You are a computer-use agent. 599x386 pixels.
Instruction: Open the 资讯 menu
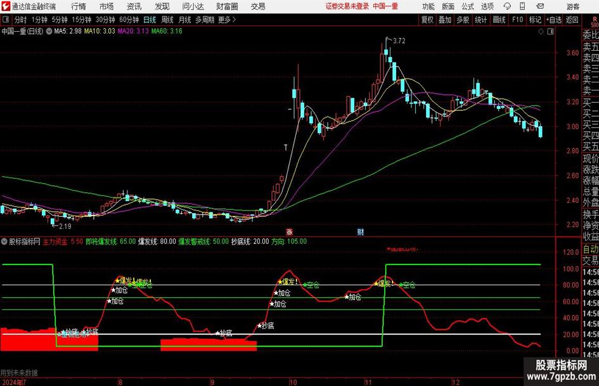pyautogui.click(x=134, y=6)
